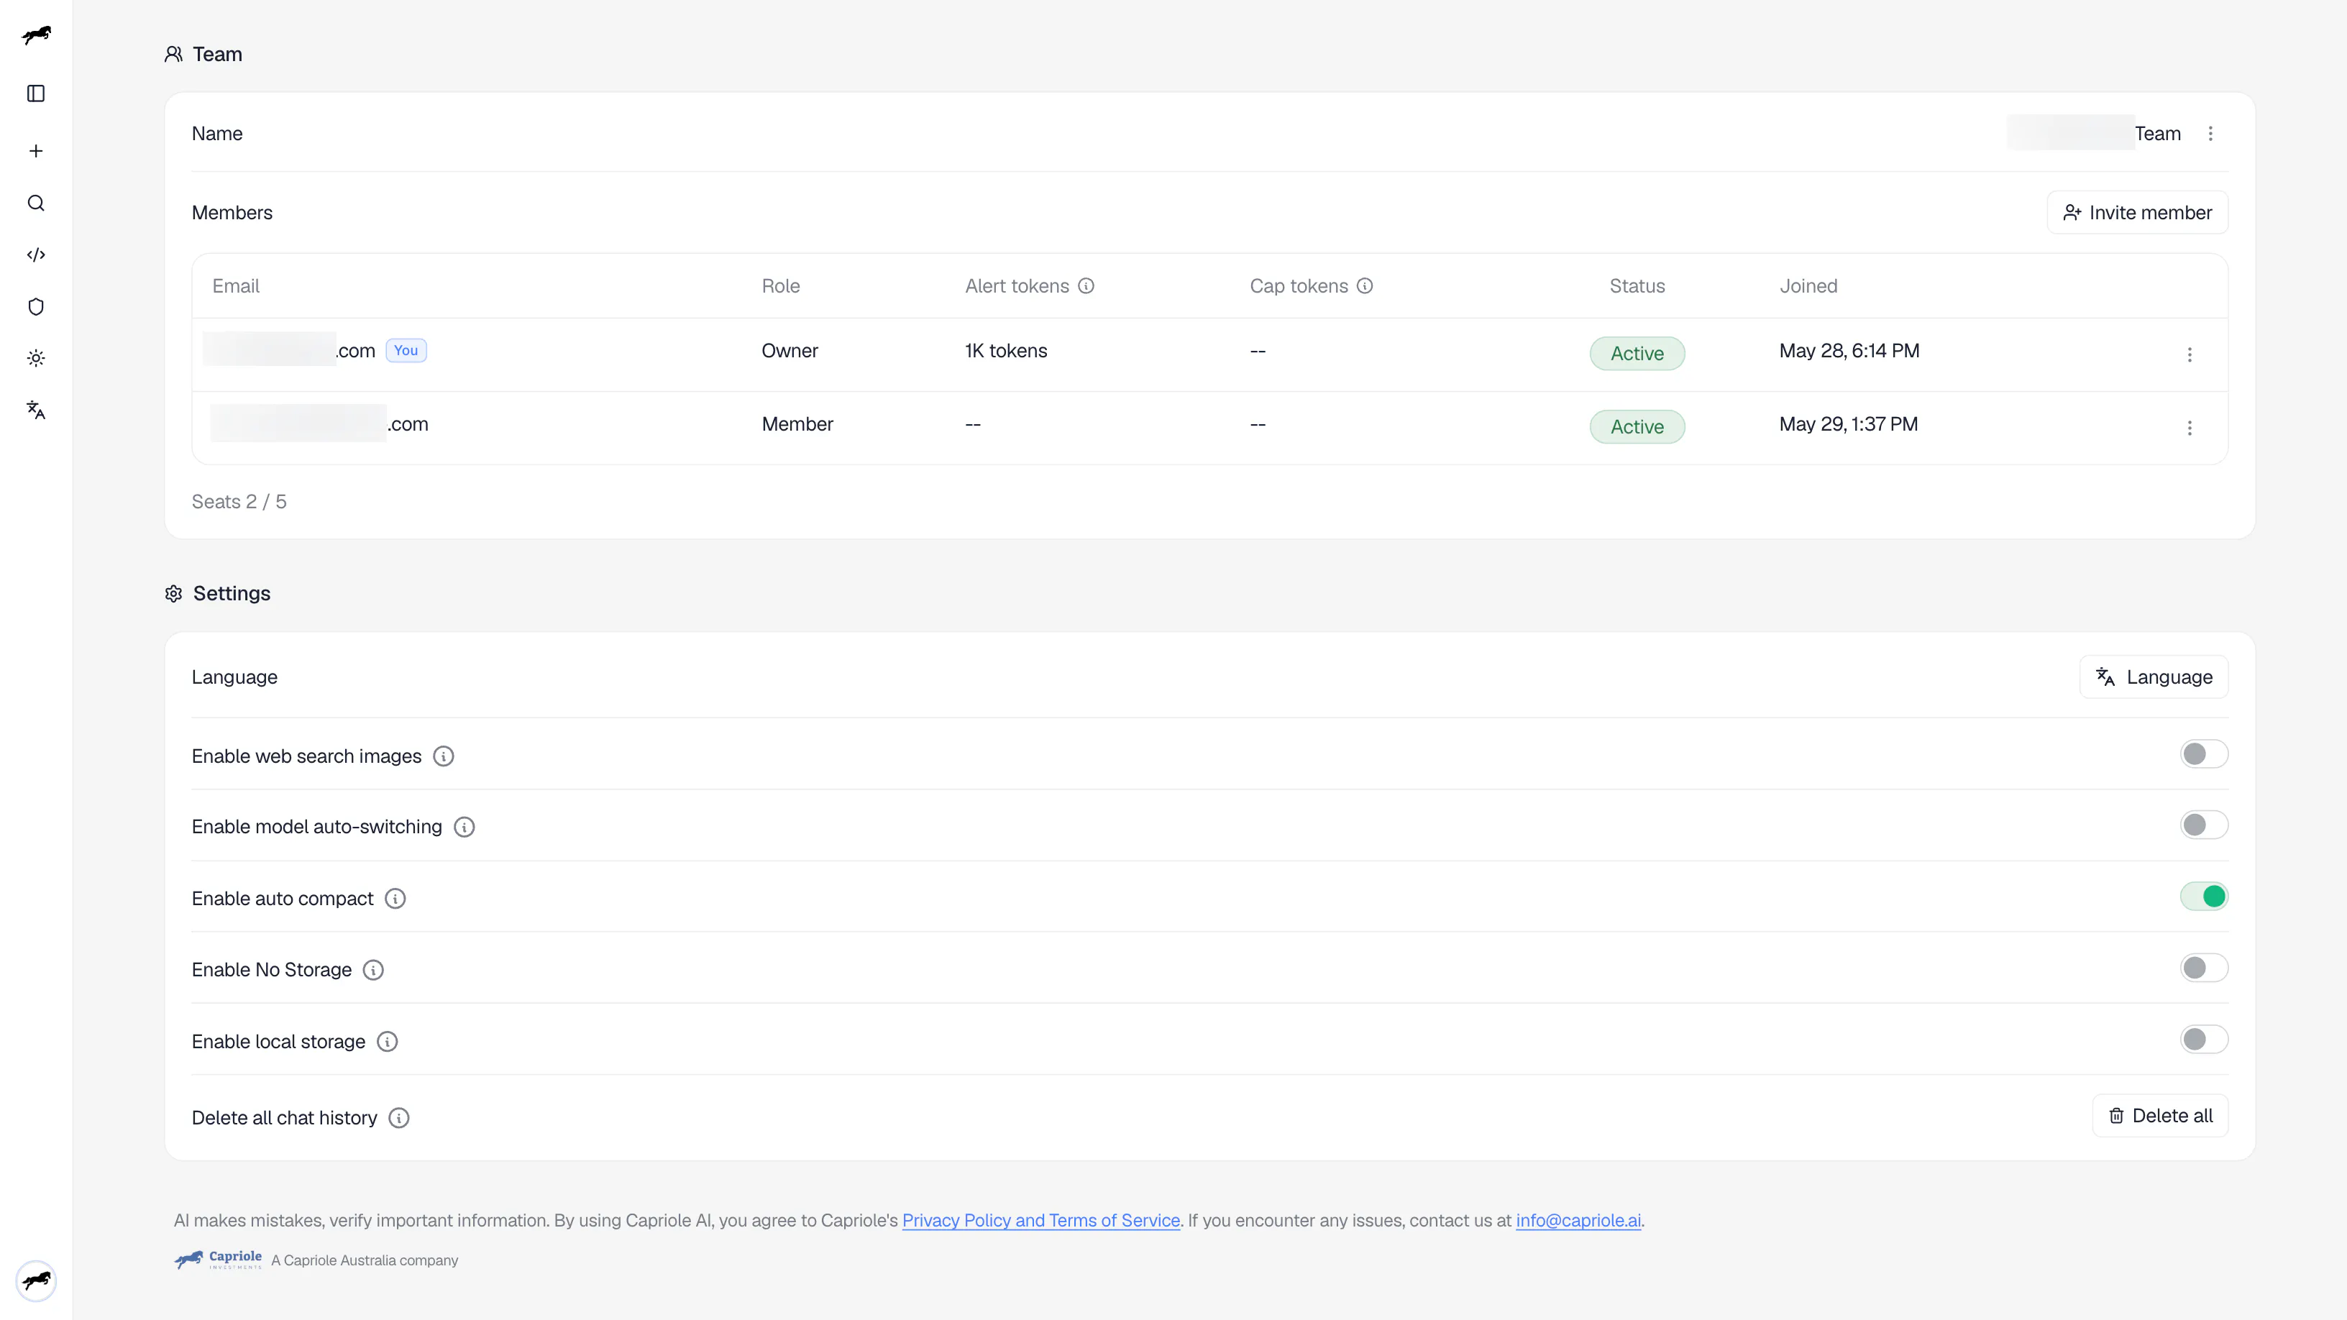Show info for Enable local storage
Screen dimensions: 2347x1320
(x=388, y=1042)
